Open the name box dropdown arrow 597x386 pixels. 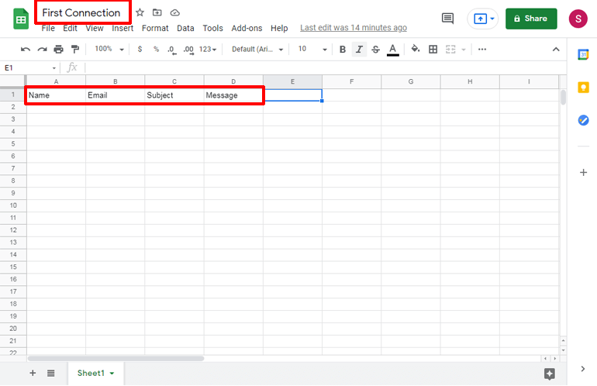coord(54,68)
